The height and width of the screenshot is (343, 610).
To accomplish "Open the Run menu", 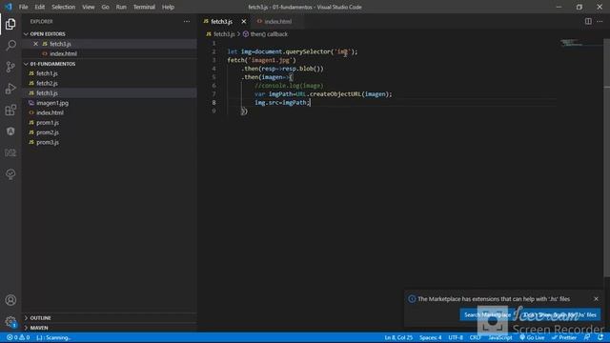I will click(121, 7).
